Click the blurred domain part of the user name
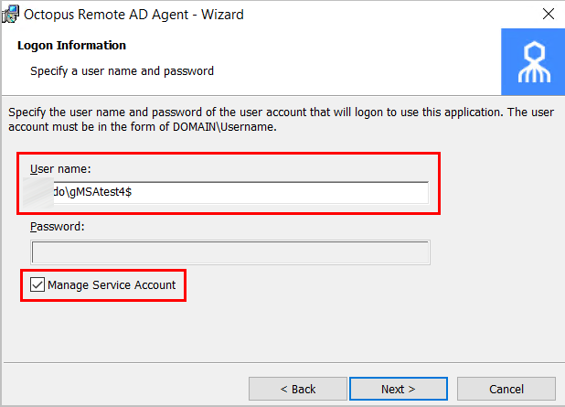 point(38,192)
